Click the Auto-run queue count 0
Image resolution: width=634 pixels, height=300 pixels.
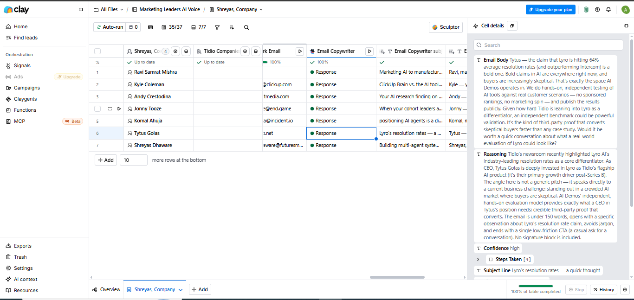133,27
